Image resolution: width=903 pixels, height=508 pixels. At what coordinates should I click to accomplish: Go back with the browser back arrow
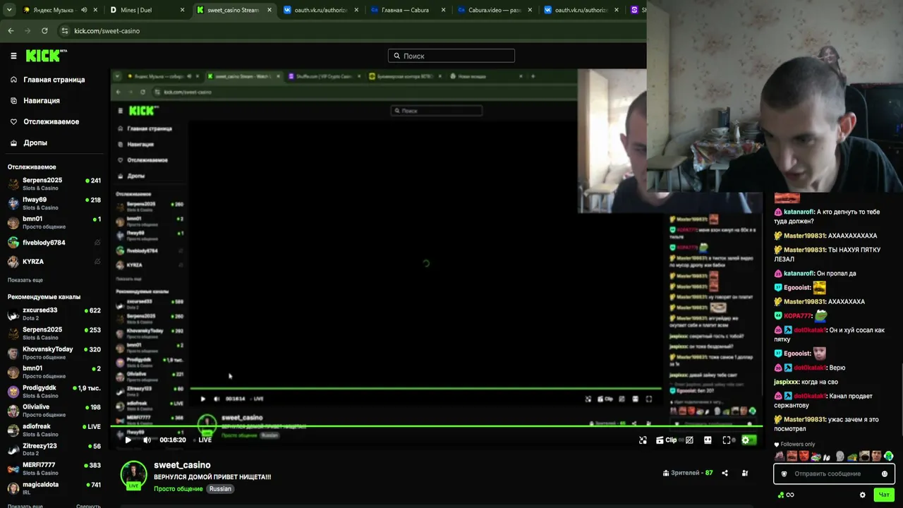coord(11,31)
